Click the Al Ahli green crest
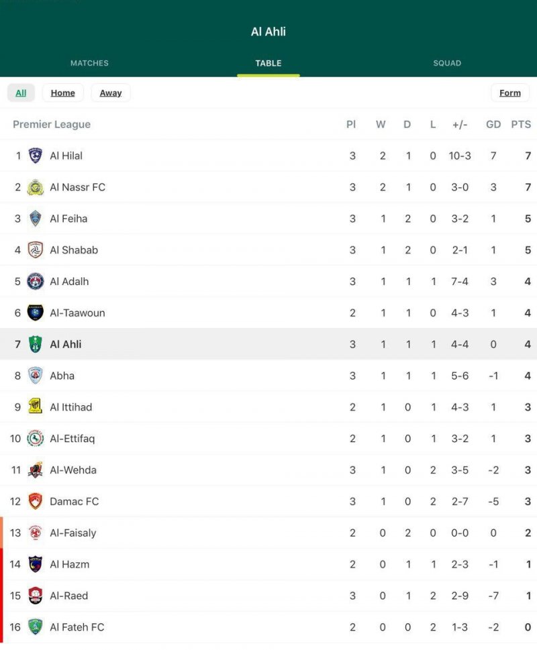This screenshot has width=537, height=650. point(35,344)
